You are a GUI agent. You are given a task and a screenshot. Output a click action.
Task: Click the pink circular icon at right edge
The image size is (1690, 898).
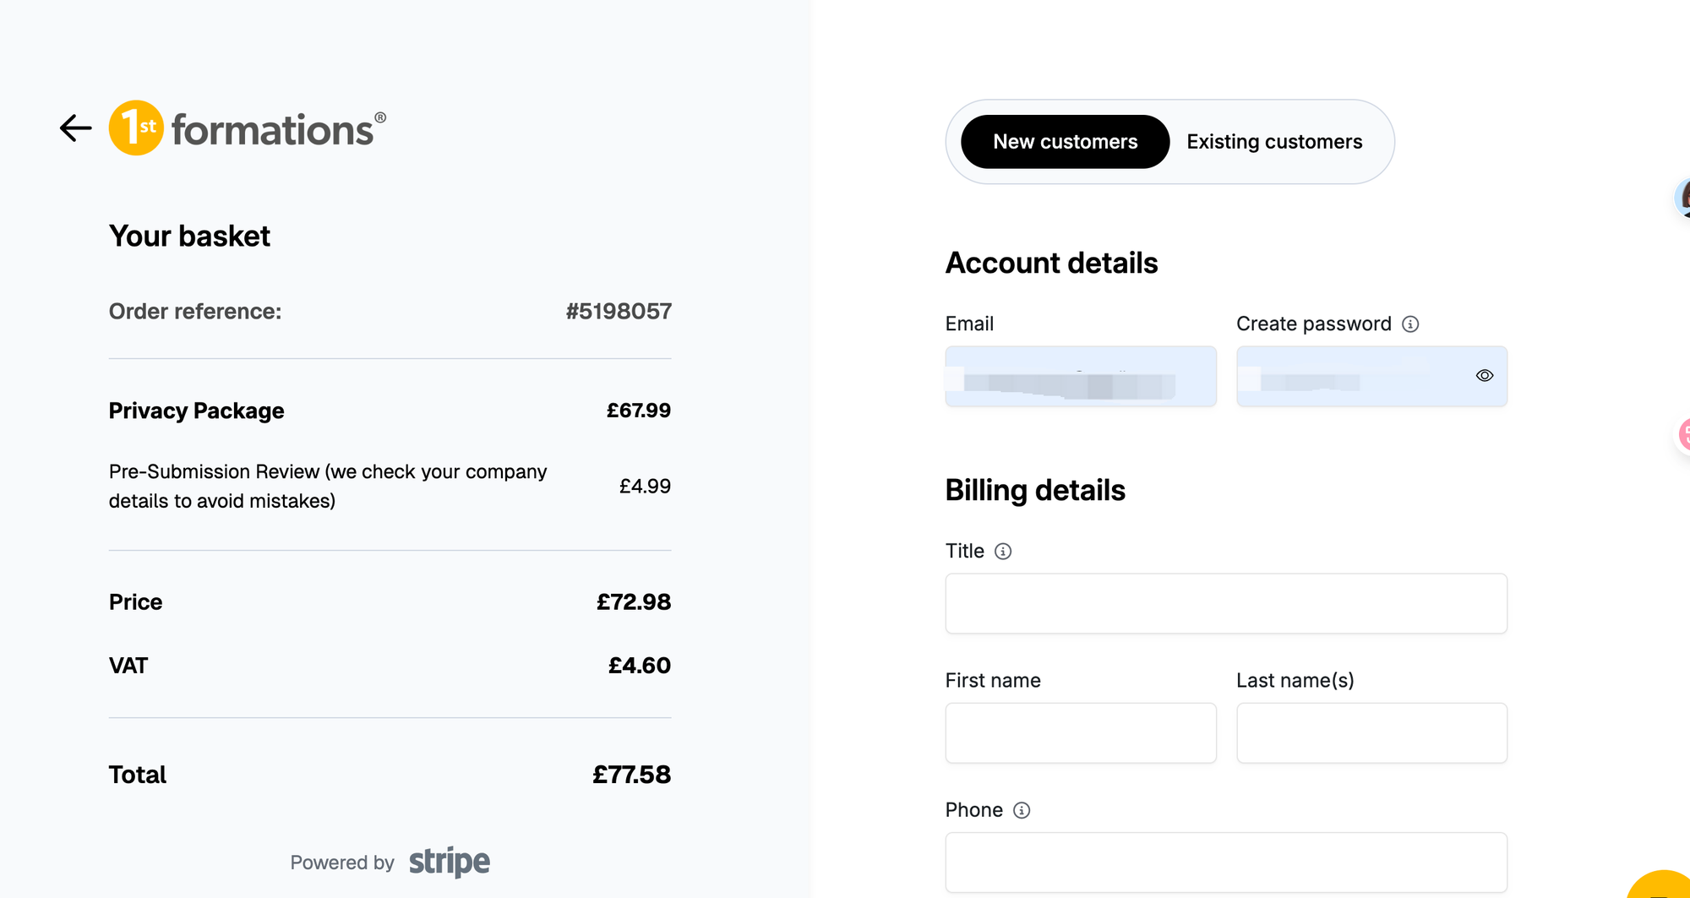click(x=1684, y=434)
